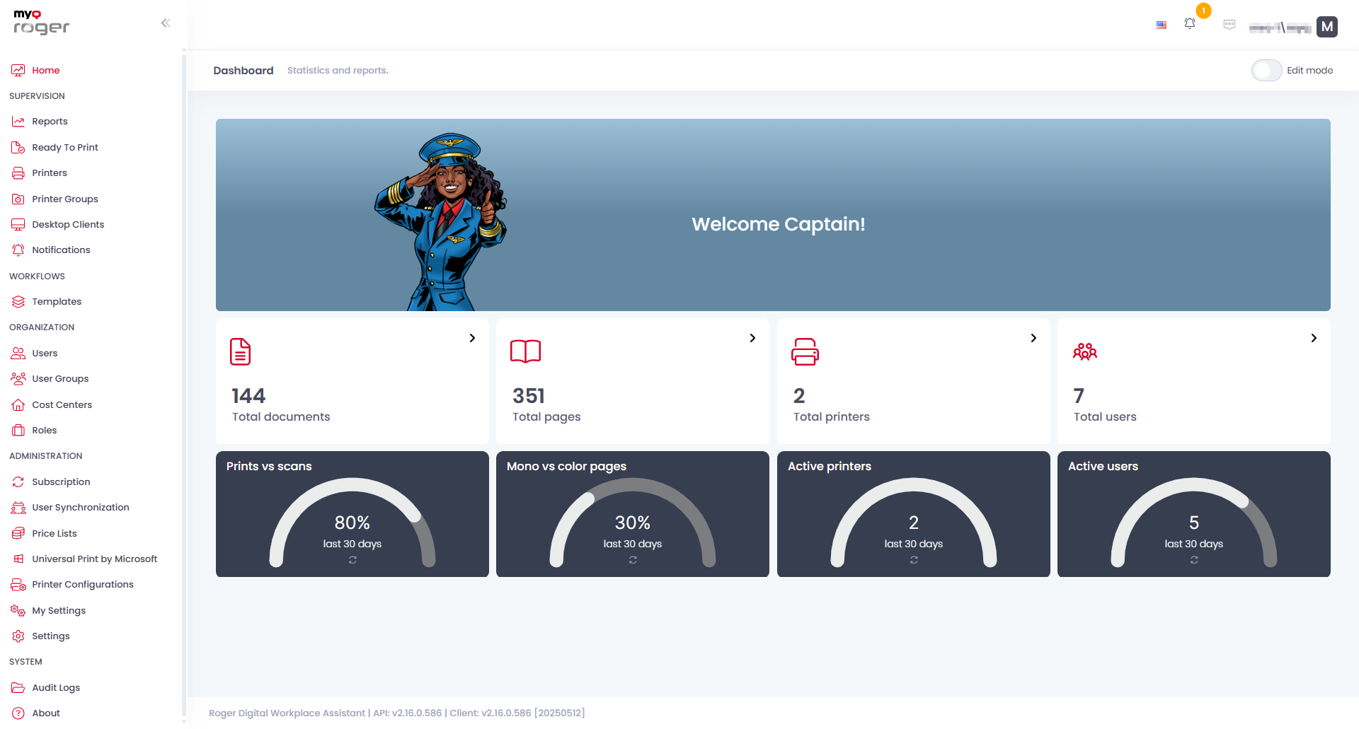Click the Mono vs color 30% gauge
Image resolution: width=1359 pixels, height=729 pixels.
pyautogui.click(x=633, y=523)
